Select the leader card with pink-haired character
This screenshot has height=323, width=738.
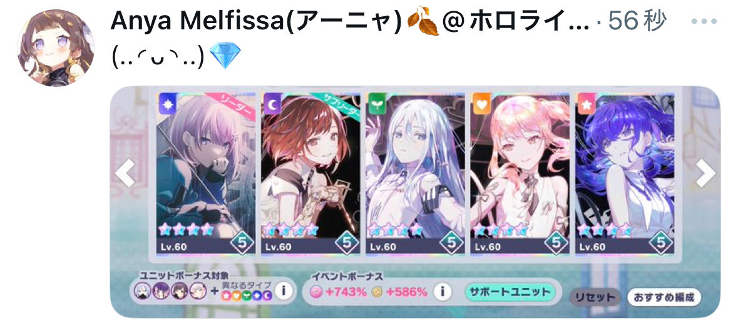coord(207,173)
